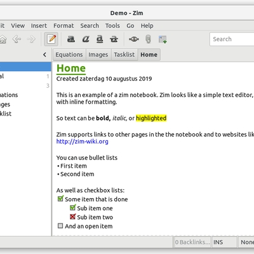Click the Second item bullet line
Image resolution: width=254 pixels, height=254 pixels.
pos(76,174)
